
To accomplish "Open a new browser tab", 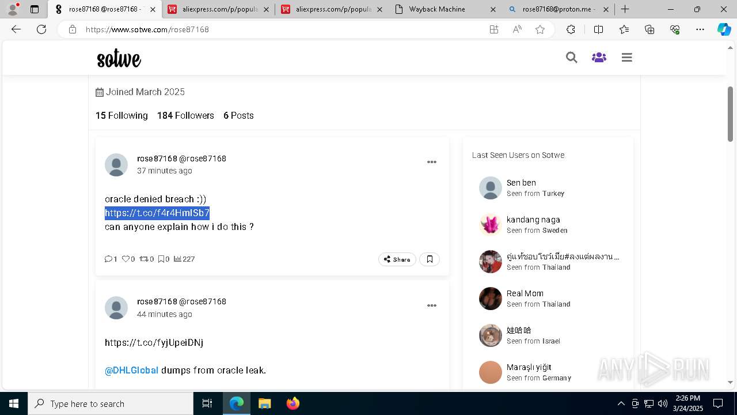I will point(625,9).
